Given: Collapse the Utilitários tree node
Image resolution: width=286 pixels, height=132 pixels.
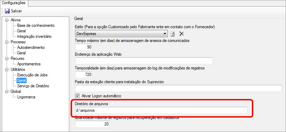Looking at the screenshot, I should (7, 69).
